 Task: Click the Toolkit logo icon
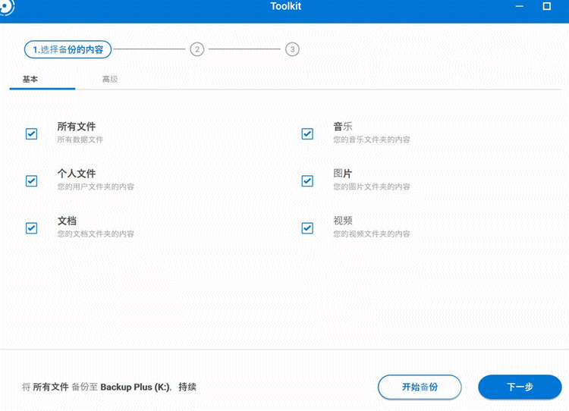coord(6,7)
